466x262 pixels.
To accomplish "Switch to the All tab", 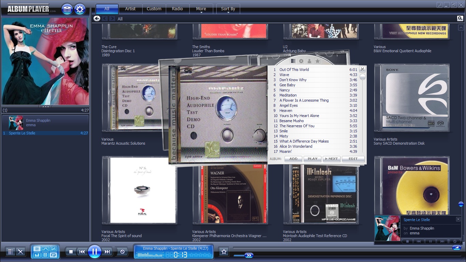I will pyautogui.click(x=107, y=9).
